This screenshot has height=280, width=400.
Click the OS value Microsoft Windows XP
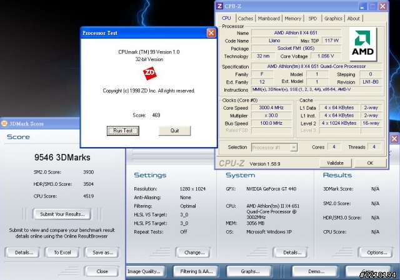tap(269, 232)
